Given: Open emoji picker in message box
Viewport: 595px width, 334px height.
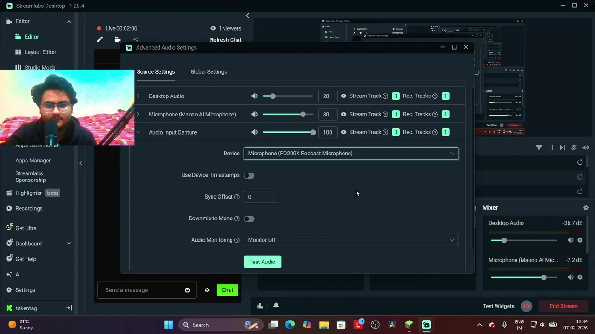Looking at the screenshot, I should coord(187,290).
